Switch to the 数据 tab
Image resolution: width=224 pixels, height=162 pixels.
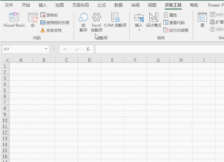tap(118, 5)
